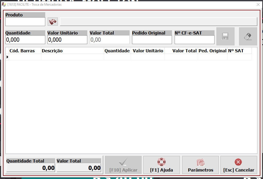Image resolution: width=263 pixels, height=179 pixels.
Task: Click the Quantidade input field
Action: click(25, 40)
